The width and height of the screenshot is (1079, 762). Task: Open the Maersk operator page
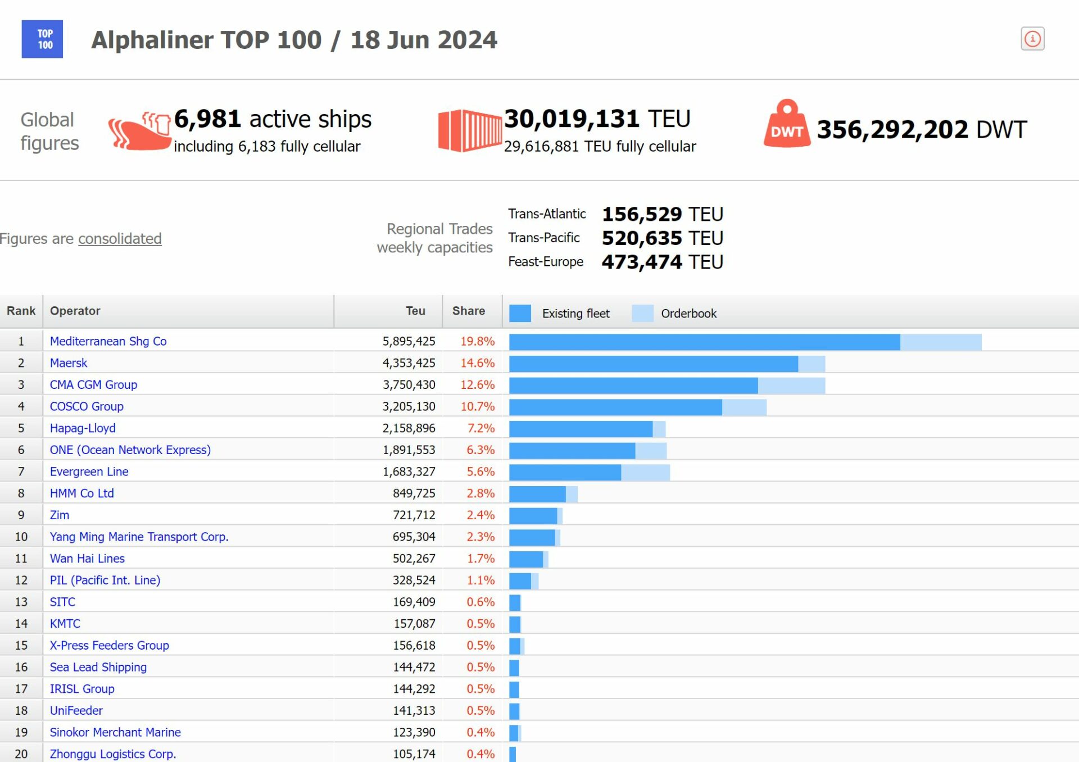click(x=69, y=363)
